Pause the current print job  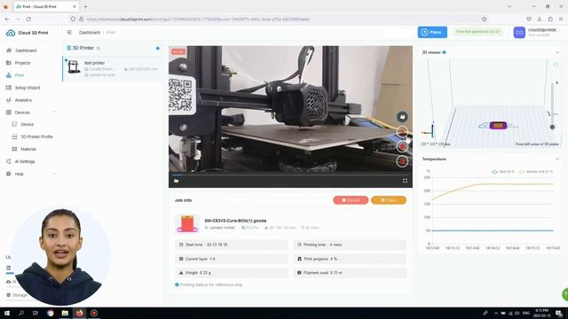pyautogui.click(x=389, y=200)
